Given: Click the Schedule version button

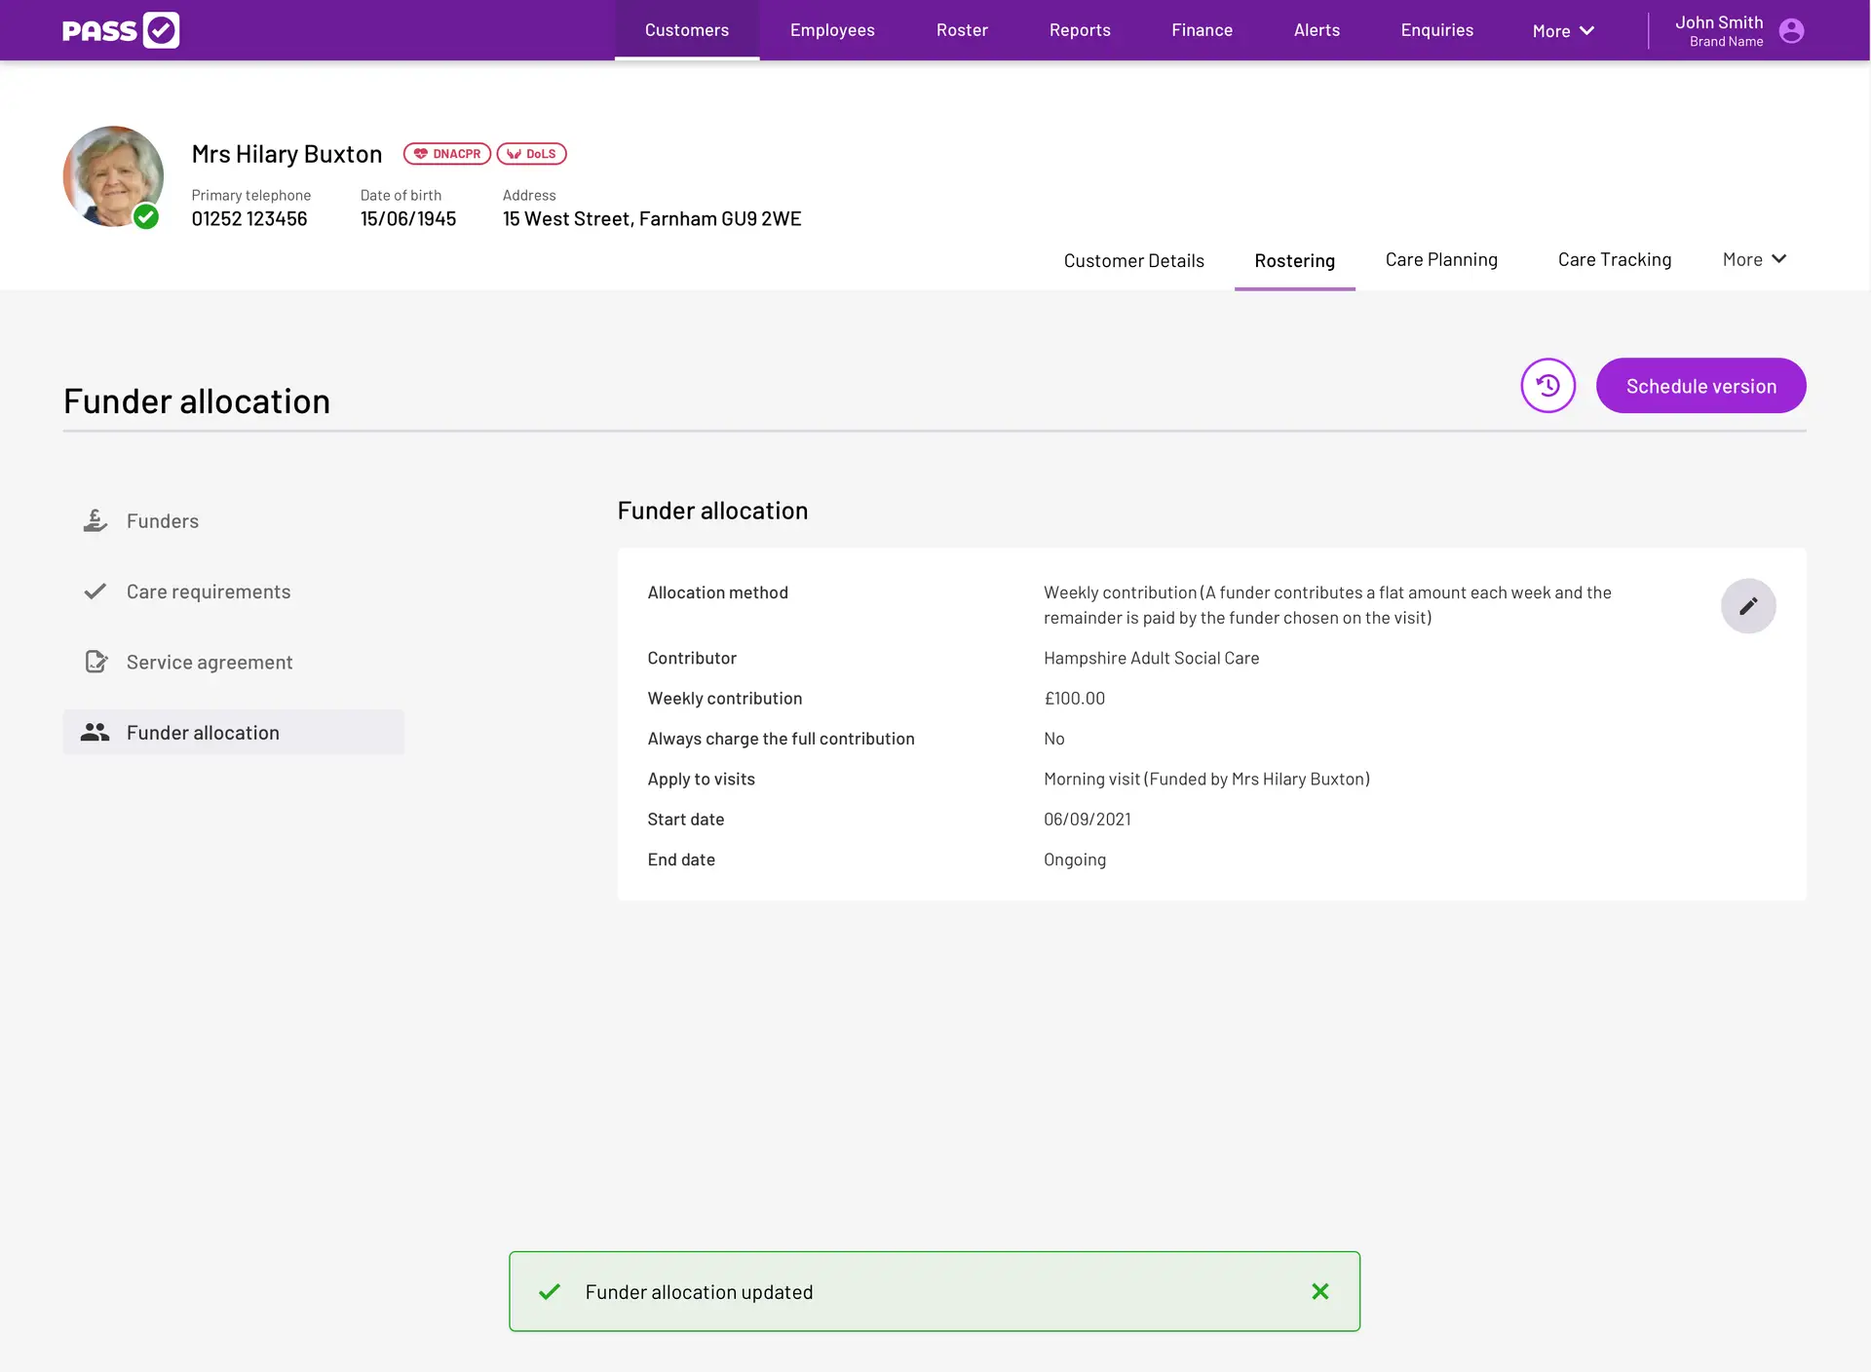Looking at the screenshot, I should click(1701, 385).
